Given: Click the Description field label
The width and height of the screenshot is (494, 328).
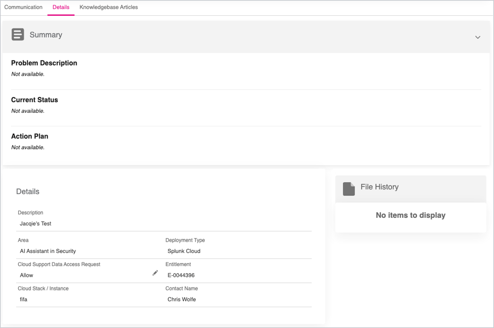Looking at the screenshot, I should [30, 213].
